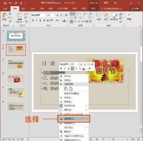Click the Share button
Viewport: 143px width, 141px height.
coord(135,9)
